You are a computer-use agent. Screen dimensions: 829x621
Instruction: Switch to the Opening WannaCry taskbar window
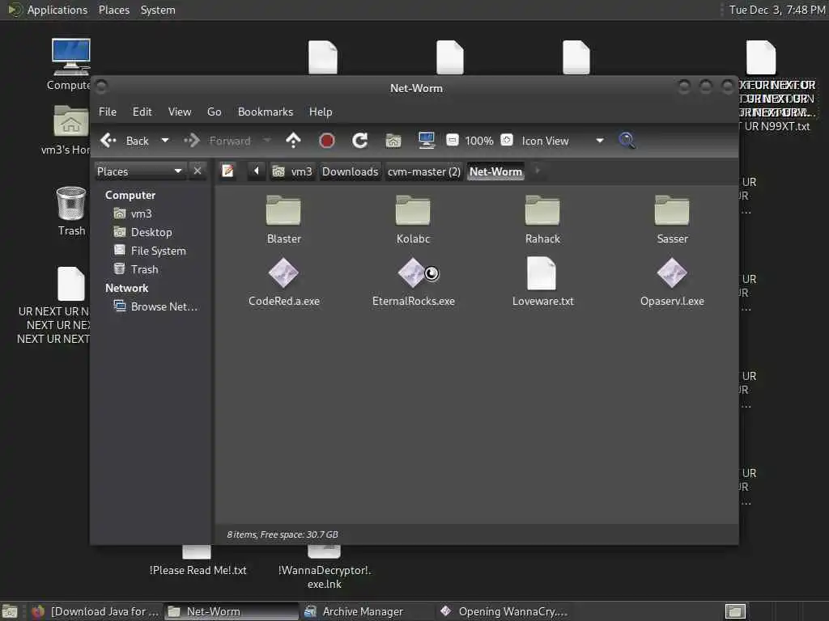coord(504,611)
